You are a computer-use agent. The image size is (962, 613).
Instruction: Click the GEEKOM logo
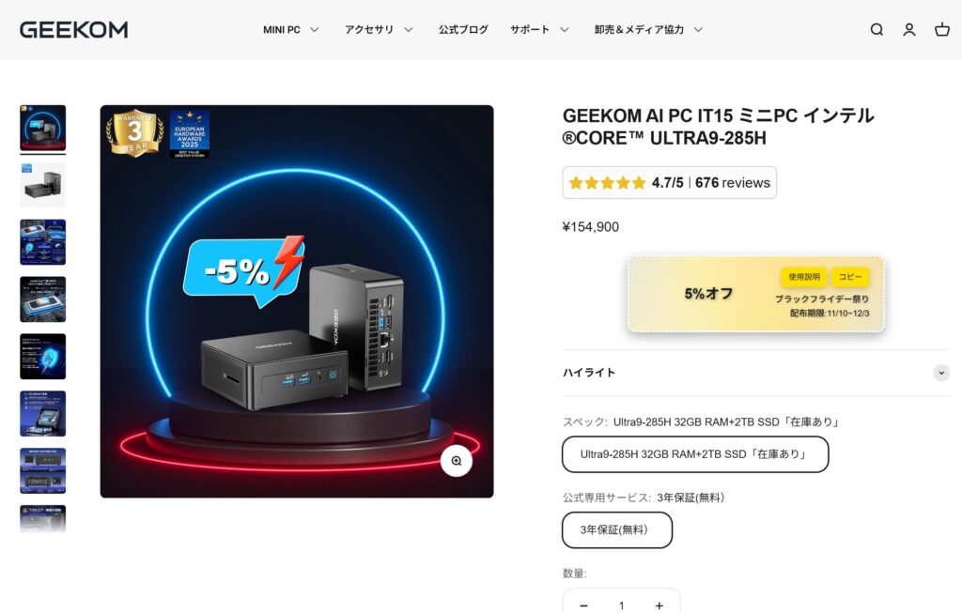pos(72,29)
